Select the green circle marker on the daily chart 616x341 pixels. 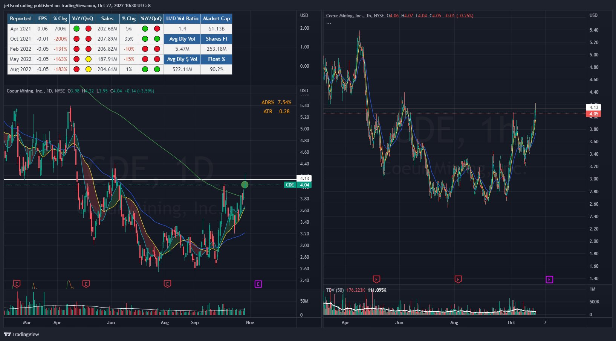coord(245,185)
